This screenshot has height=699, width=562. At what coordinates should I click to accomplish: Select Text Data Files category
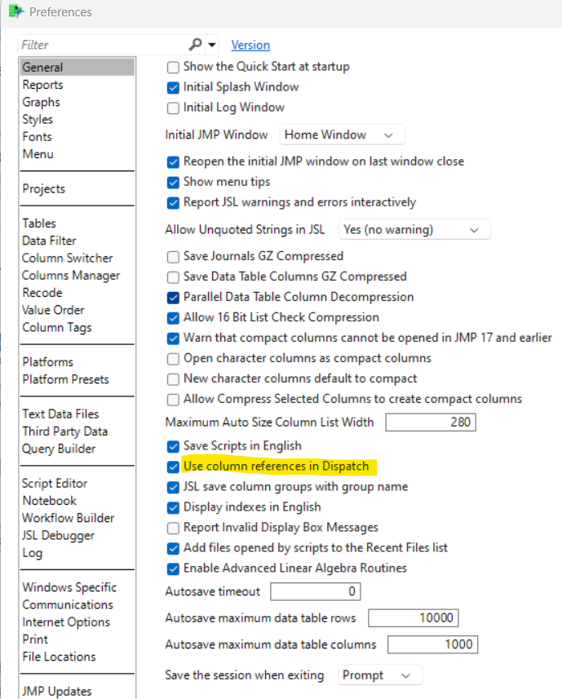(60, 414)
